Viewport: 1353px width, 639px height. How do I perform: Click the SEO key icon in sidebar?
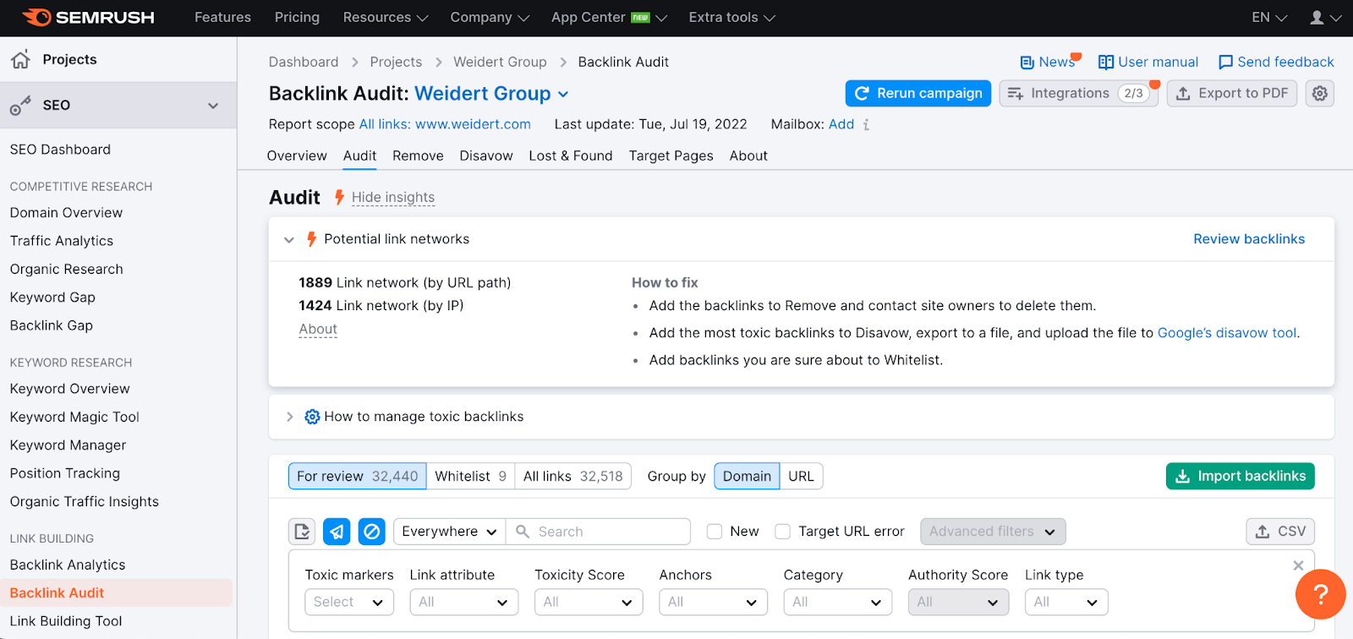(20, 105)
